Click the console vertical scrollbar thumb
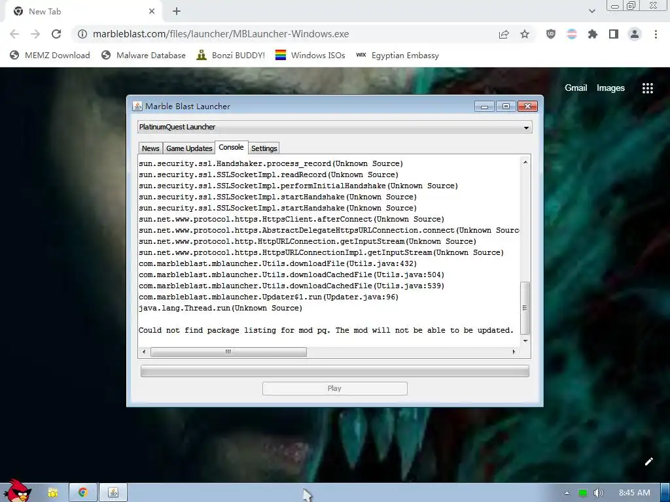 tap(525, 309)
